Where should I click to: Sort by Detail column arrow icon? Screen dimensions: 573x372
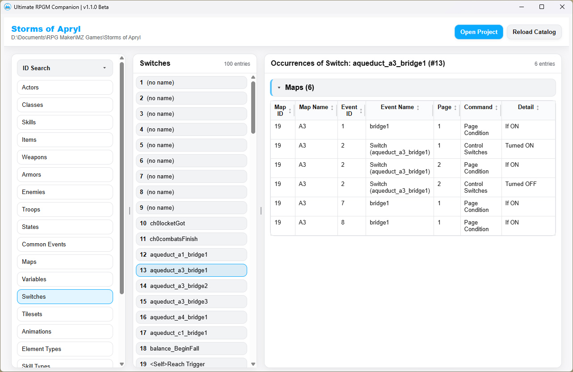(x=538, y=108)
